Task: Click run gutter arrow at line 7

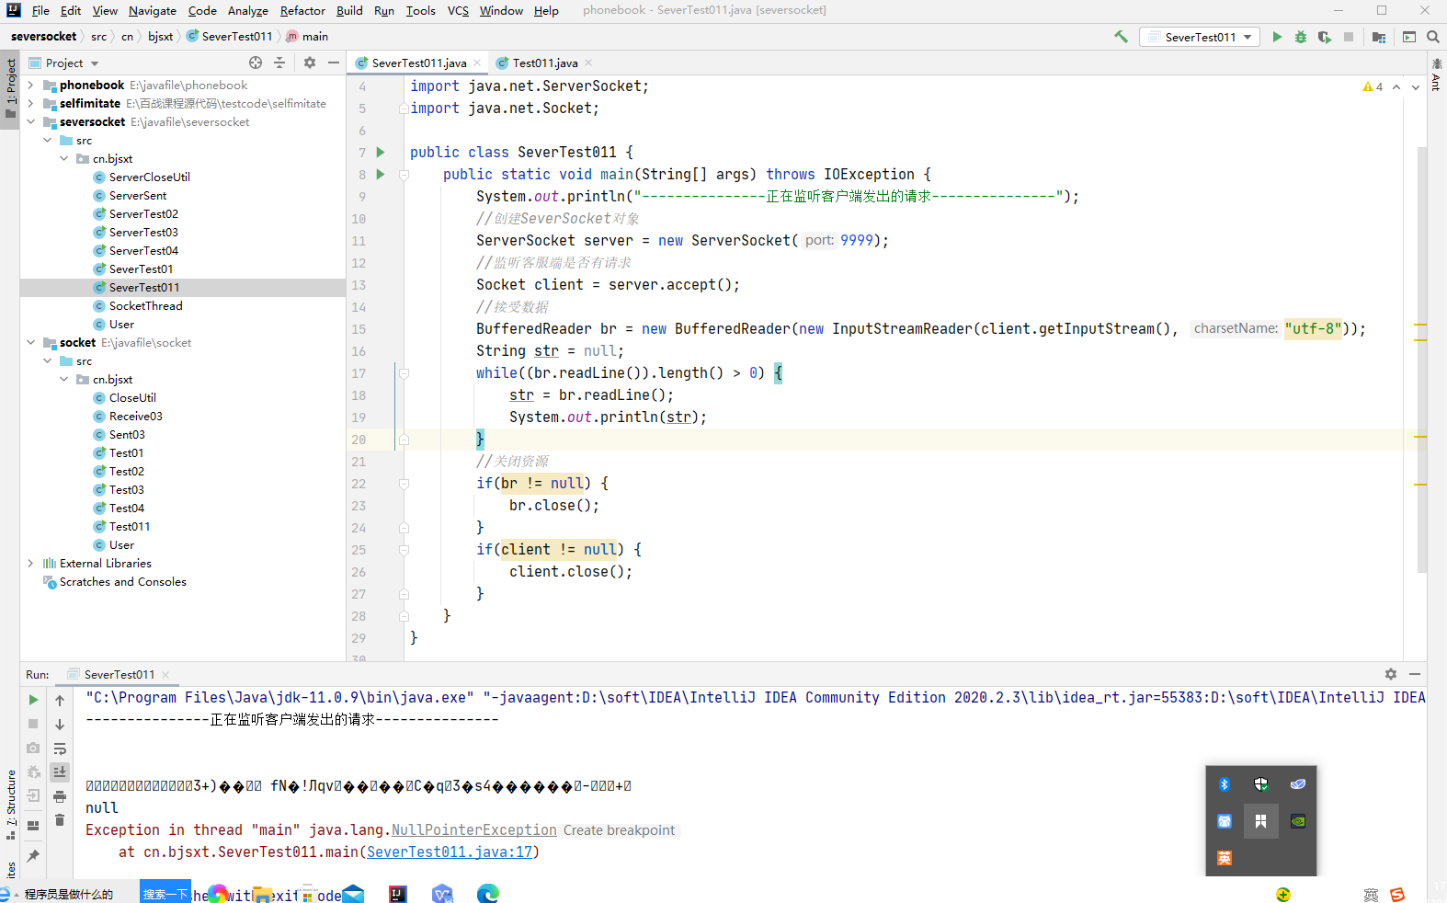Action: coord(381,153)
